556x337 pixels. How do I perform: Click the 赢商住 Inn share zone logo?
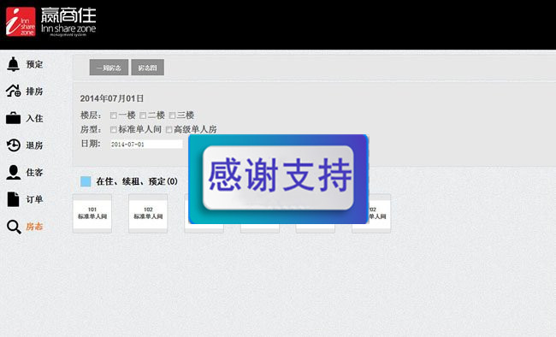click(51, 21)
